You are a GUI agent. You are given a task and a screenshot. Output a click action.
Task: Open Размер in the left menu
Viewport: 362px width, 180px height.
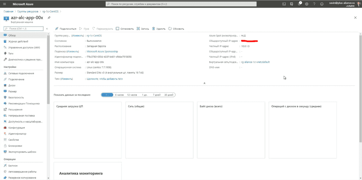23,92
